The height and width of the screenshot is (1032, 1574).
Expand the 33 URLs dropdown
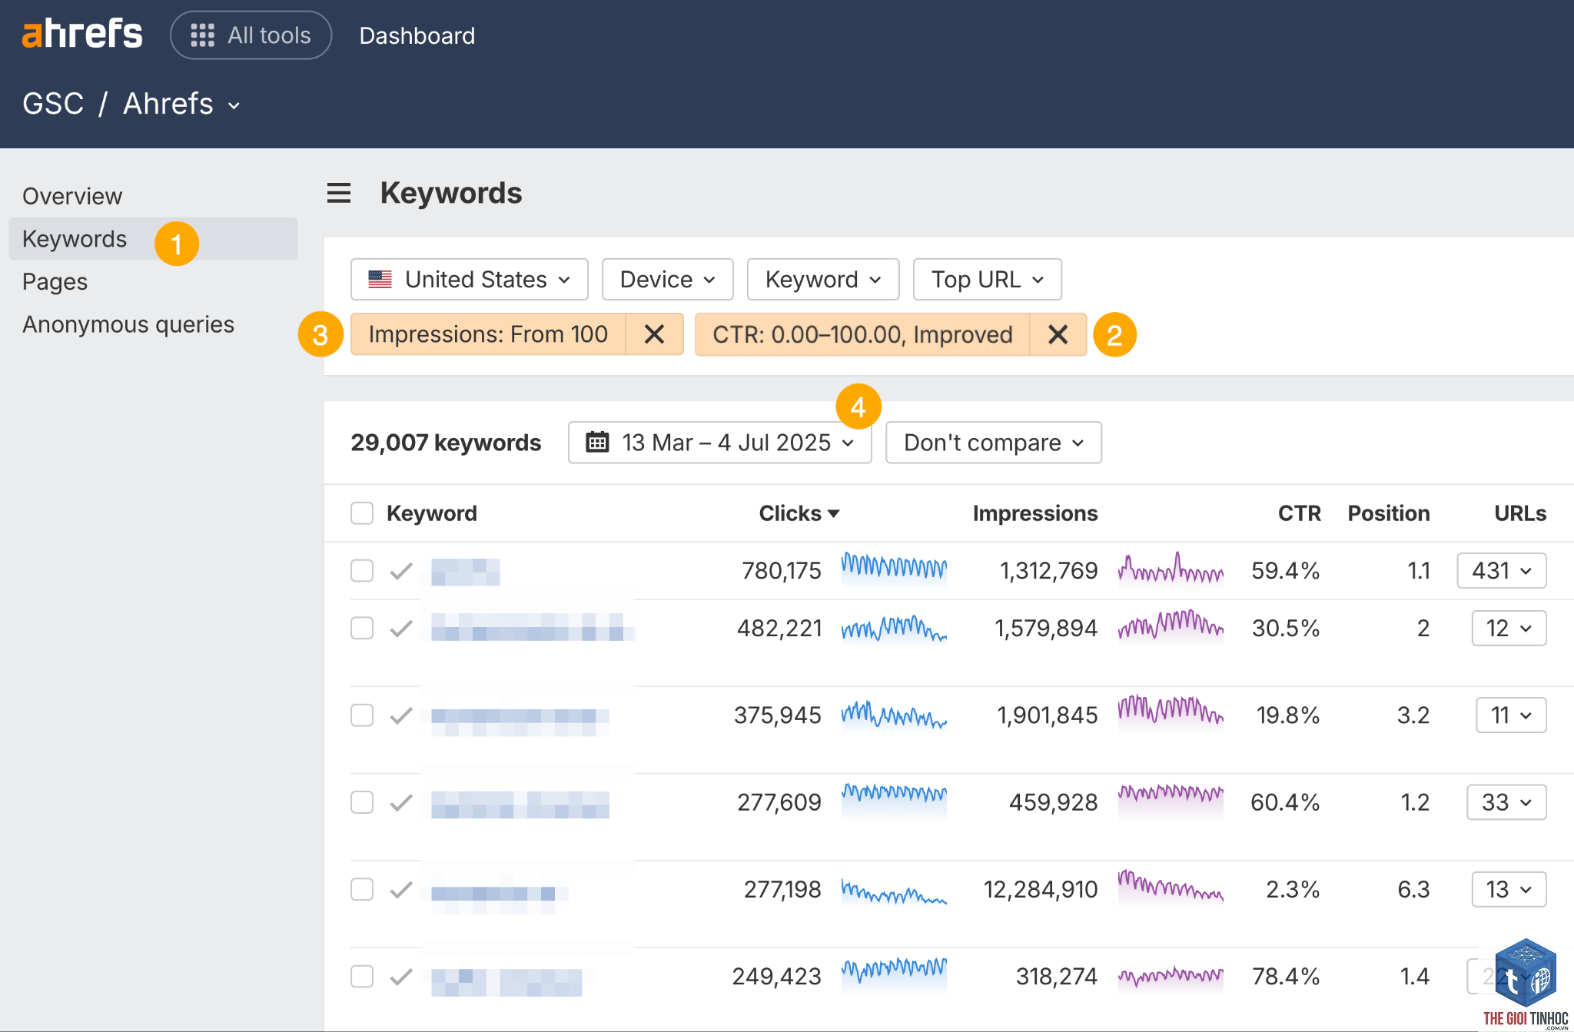[1506, 802]
